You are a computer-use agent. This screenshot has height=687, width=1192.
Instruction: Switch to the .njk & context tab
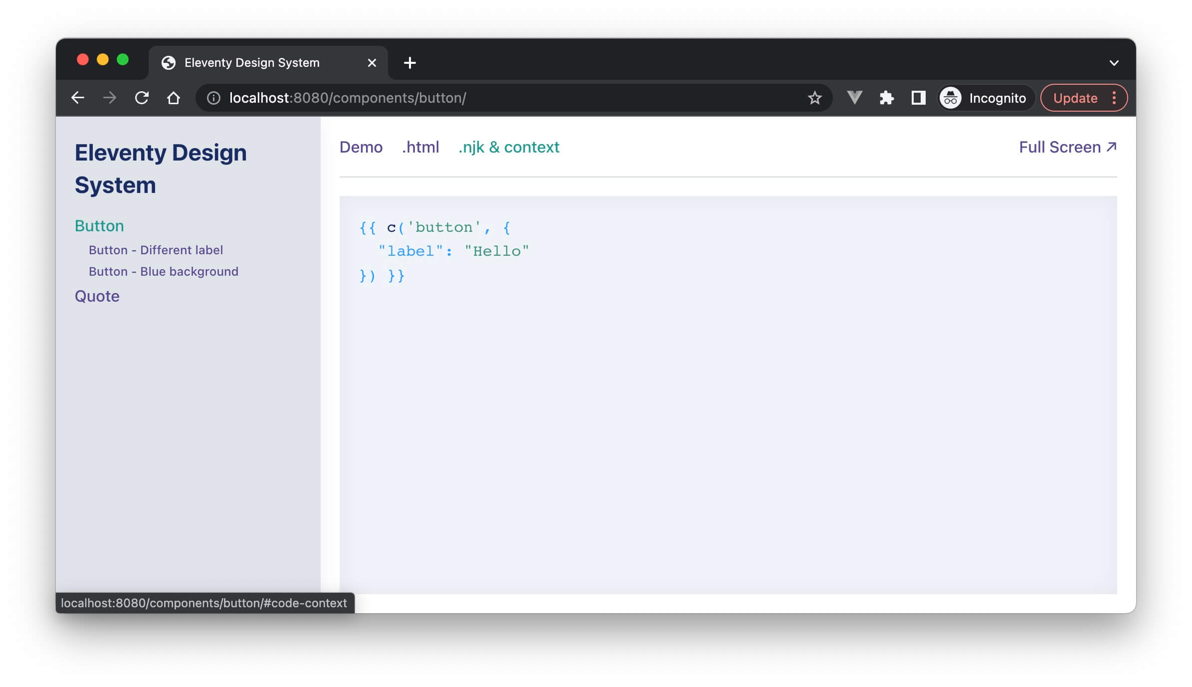[509, 147]
